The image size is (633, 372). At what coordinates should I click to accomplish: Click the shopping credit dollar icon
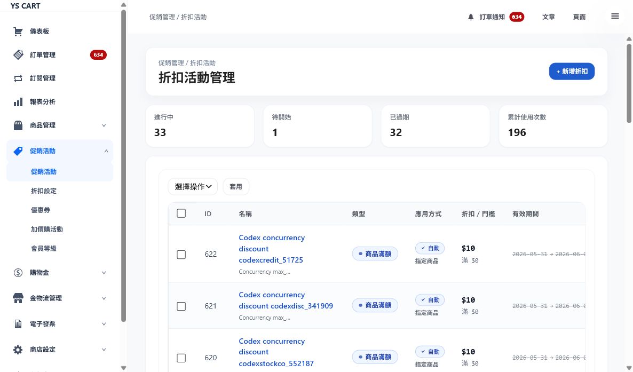tap(18, 273)
